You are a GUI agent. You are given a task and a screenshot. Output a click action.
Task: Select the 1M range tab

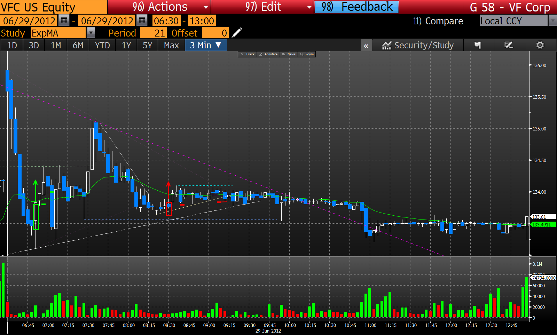[56, 45]
